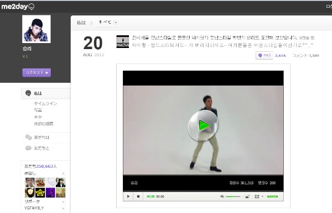Click the V.I. text under the name
The height and width of the screenshot is (213, 332).
pyautogui.click(x=25, y=56)
